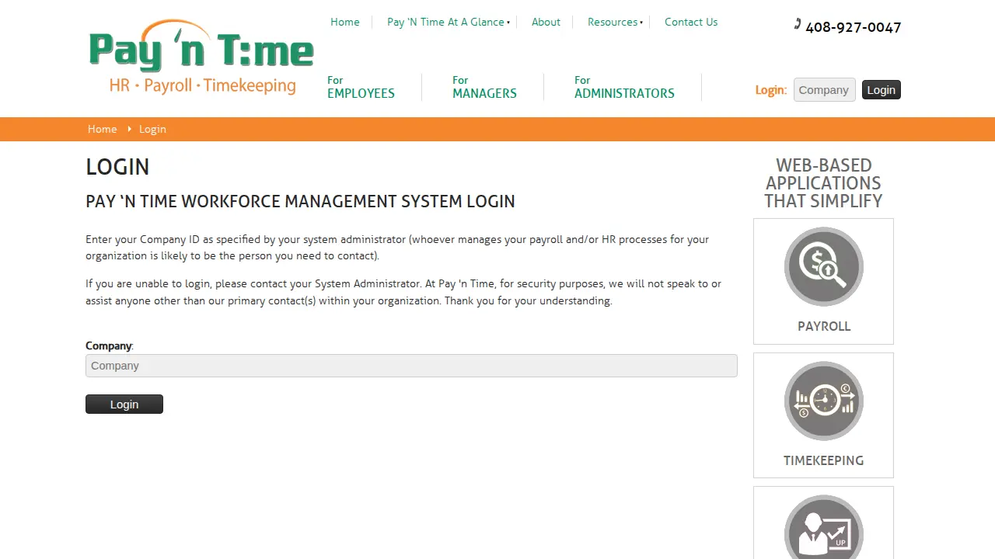Focus the header Company input field

coord(824,90)
